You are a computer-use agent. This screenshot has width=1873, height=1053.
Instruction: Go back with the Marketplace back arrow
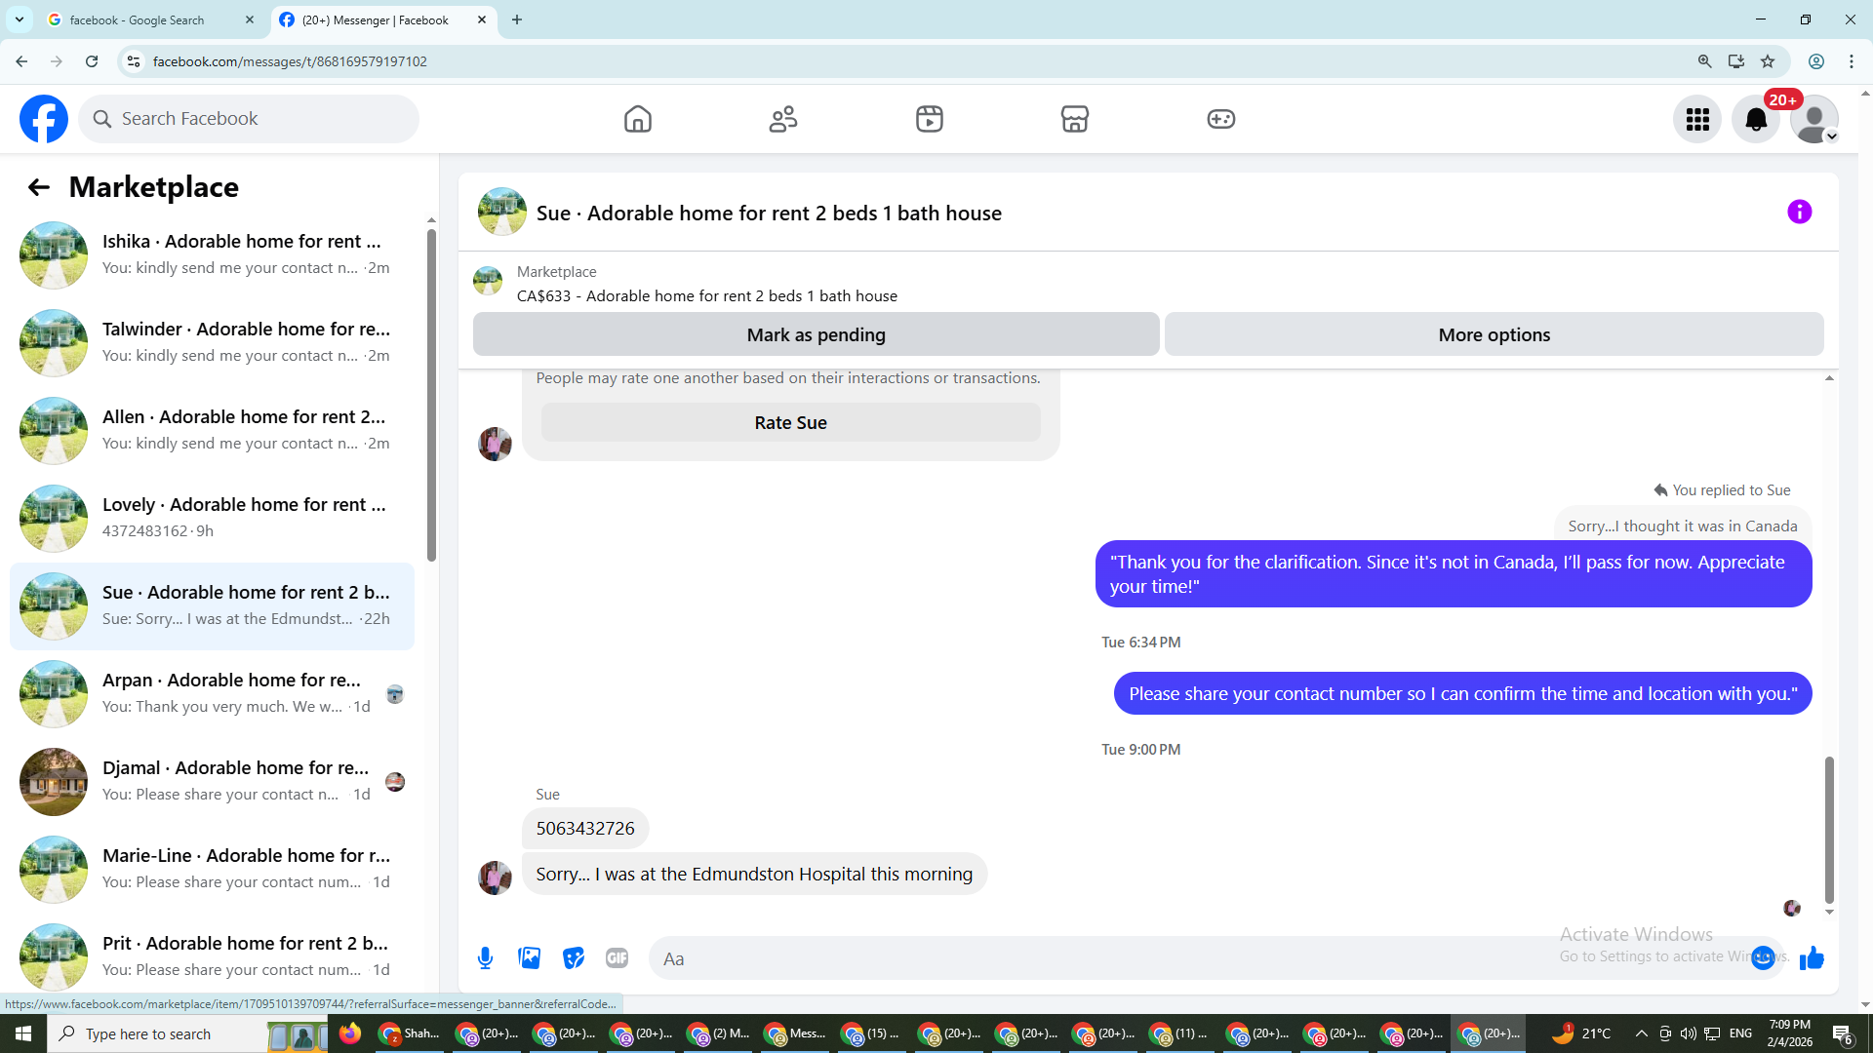(38, 187)
